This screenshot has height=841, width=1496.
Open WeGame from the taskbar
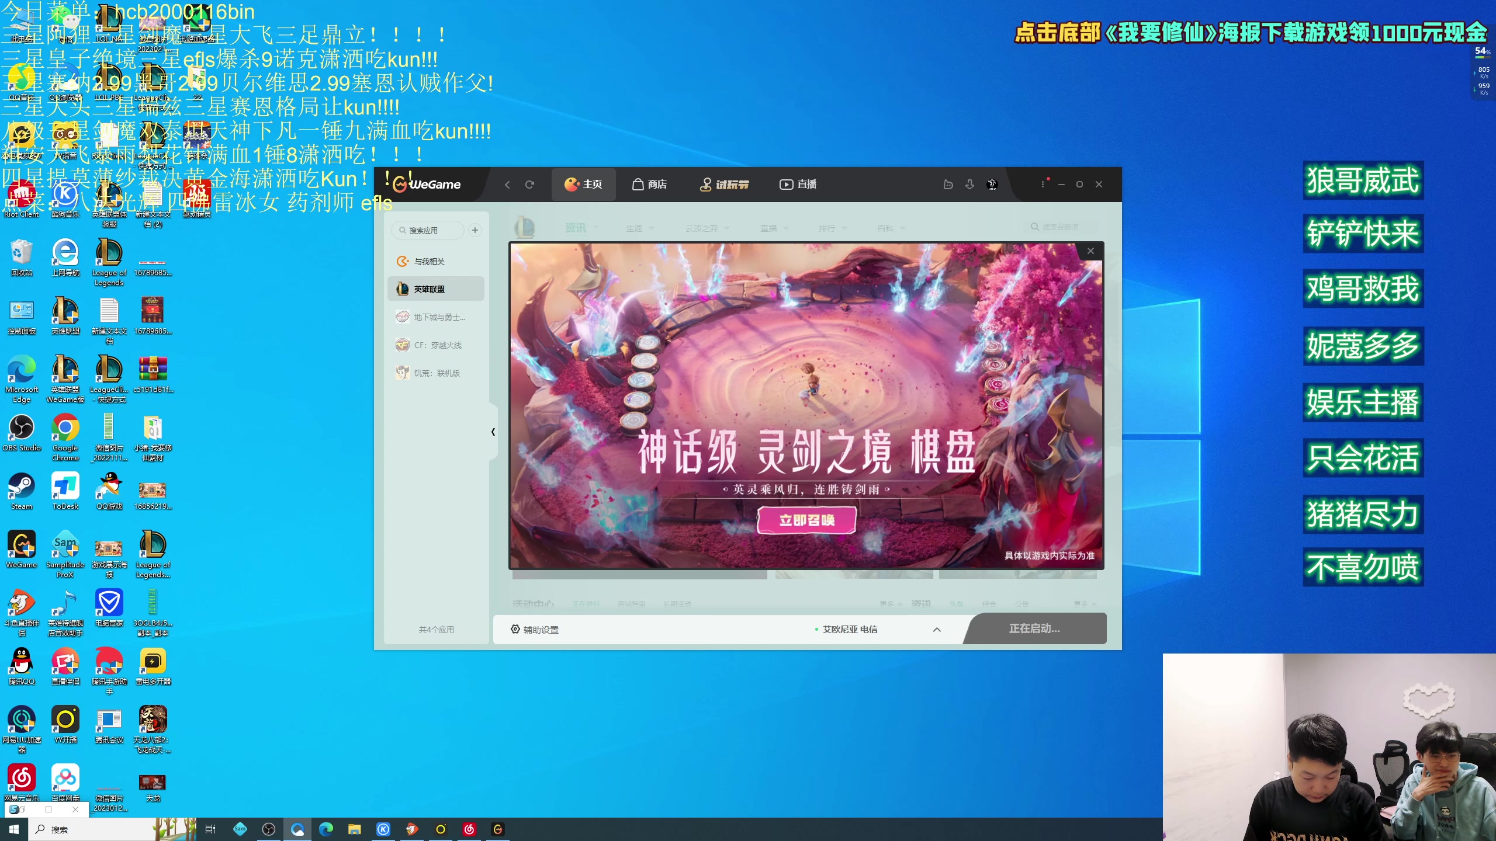coord(498,829)
